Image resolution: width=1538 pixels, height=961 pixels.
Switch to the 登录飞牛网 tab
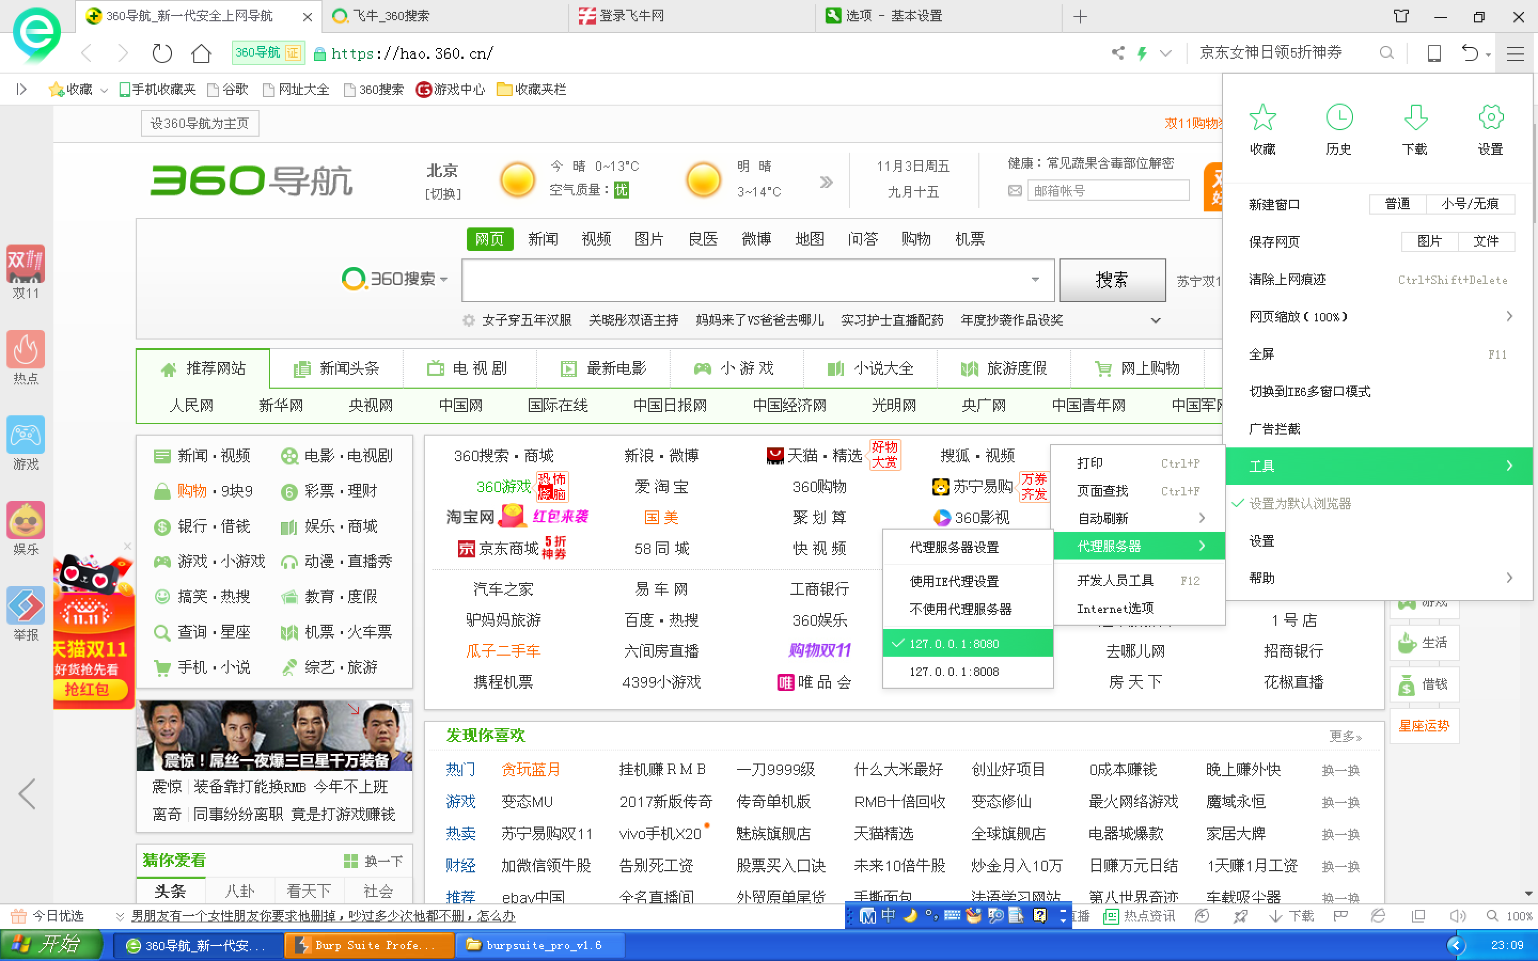click(692, 16)
